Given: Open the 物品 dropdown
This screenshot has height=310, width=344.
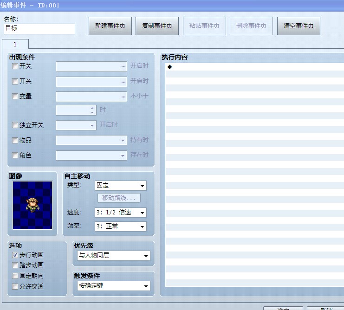Looking at the screenshot, I should (x=91, y=140).
